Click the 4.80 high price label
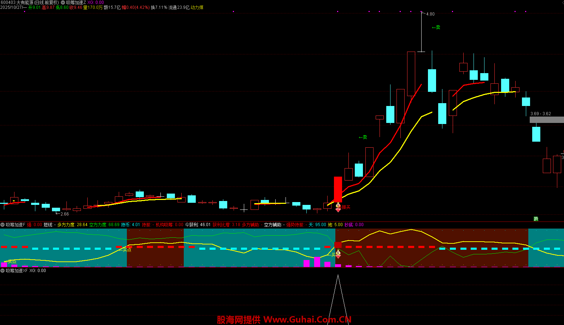This screenshot has height=325, width=564. (430, 14)
